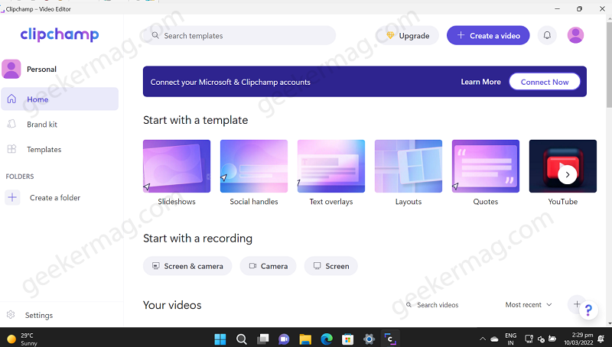Image resolution: width=612 pixels, height=347 pixels.
Task: Click the OneDrive cloud tray icon
Action: (x=494, y=339)
